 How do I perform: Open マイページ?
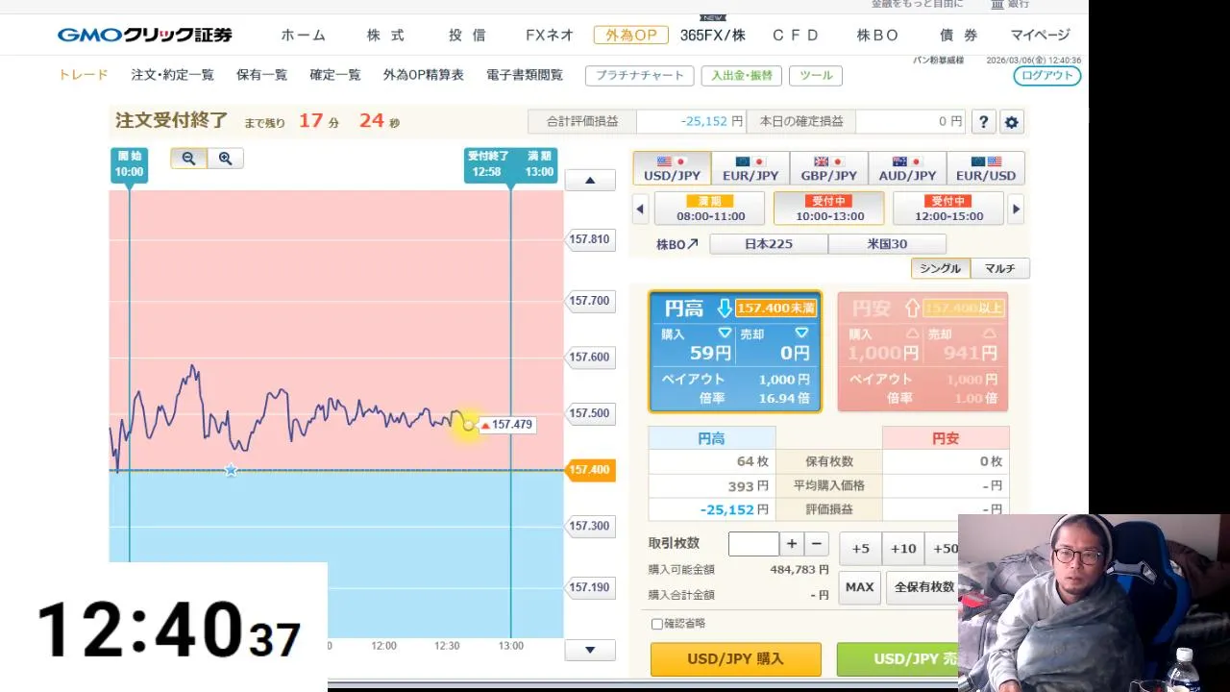coord(1040,36)
